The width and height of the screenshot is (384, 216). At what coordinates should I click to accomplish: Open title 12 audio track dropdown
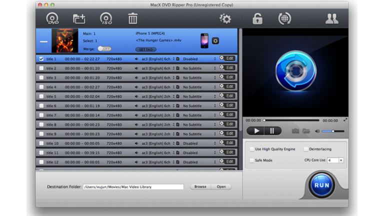pyautogui.click(x=173, y=162)
